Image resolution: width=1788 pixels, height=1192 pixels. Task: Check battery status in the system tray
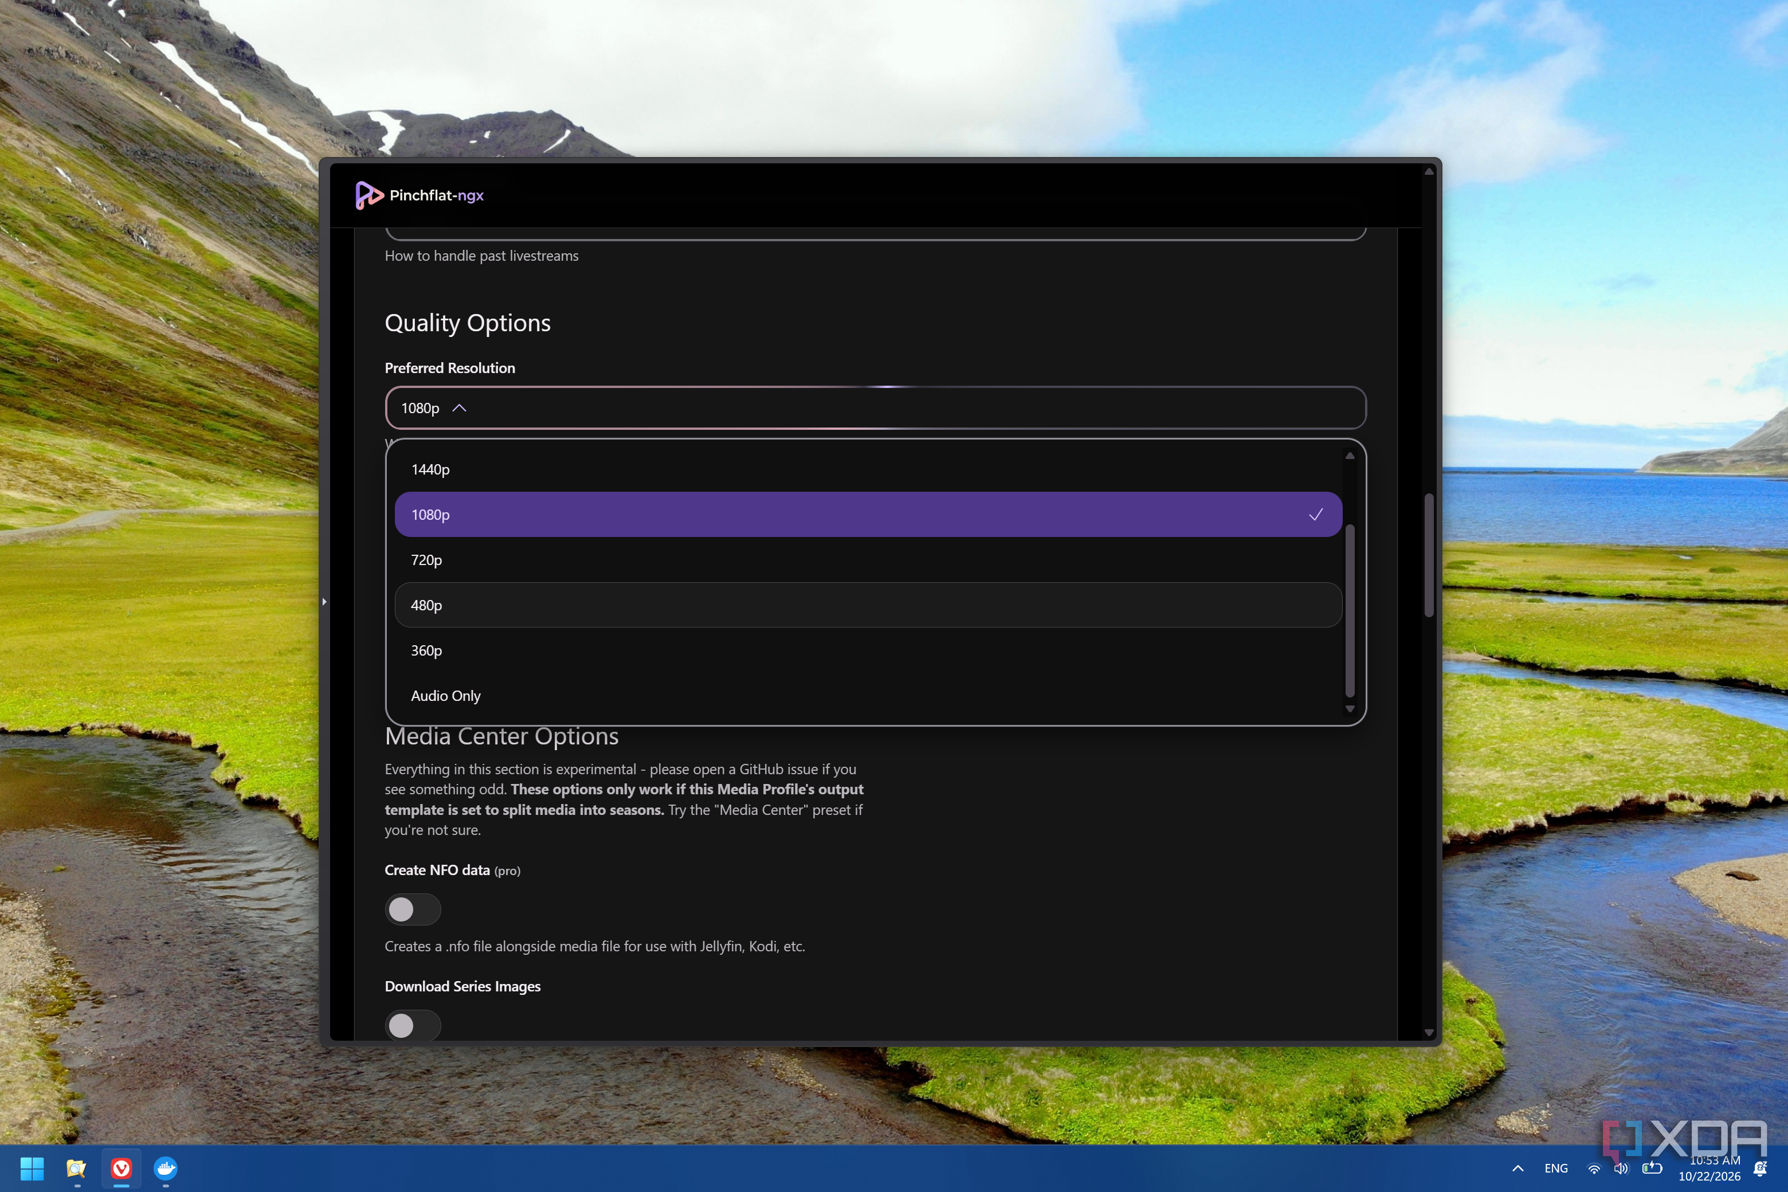[x=1651, y=1169]
